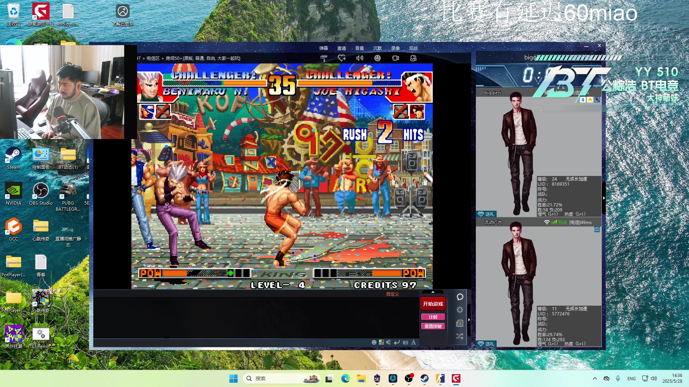Click the 观战 spectators icon
Image resolution: width=689 pixels, height=387 pixels.
pos(413,58)
